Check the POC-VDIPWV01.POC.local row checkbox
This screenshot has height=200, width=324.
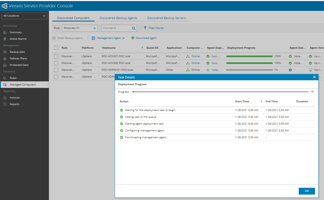tap(56, 70)
